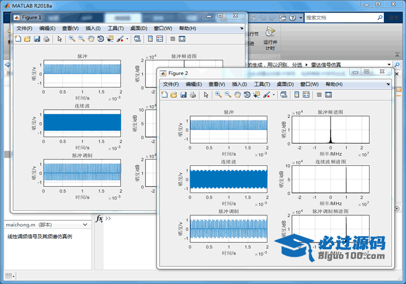Toggle Insert Legend in Figure 2 toolbar
Image resolution: width=406 pixels, height=284 pixels.
(x=306, y=95)
